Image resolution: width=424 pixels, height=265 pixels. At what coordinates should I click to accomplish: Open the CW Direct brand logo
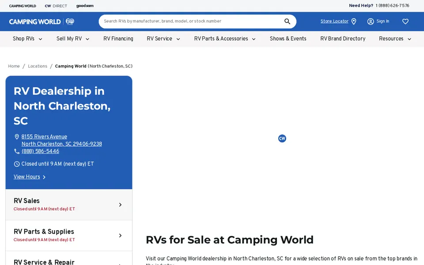pyautogui.click(x=56, y=6)
